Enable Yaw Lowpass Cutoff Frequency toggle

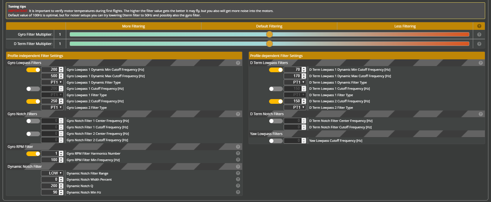(x=276, y=141)
